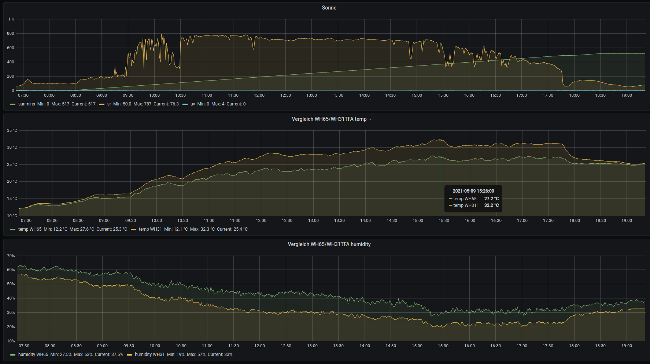Click the cyan uv legend color icon
650x364 pixels.
185,104
